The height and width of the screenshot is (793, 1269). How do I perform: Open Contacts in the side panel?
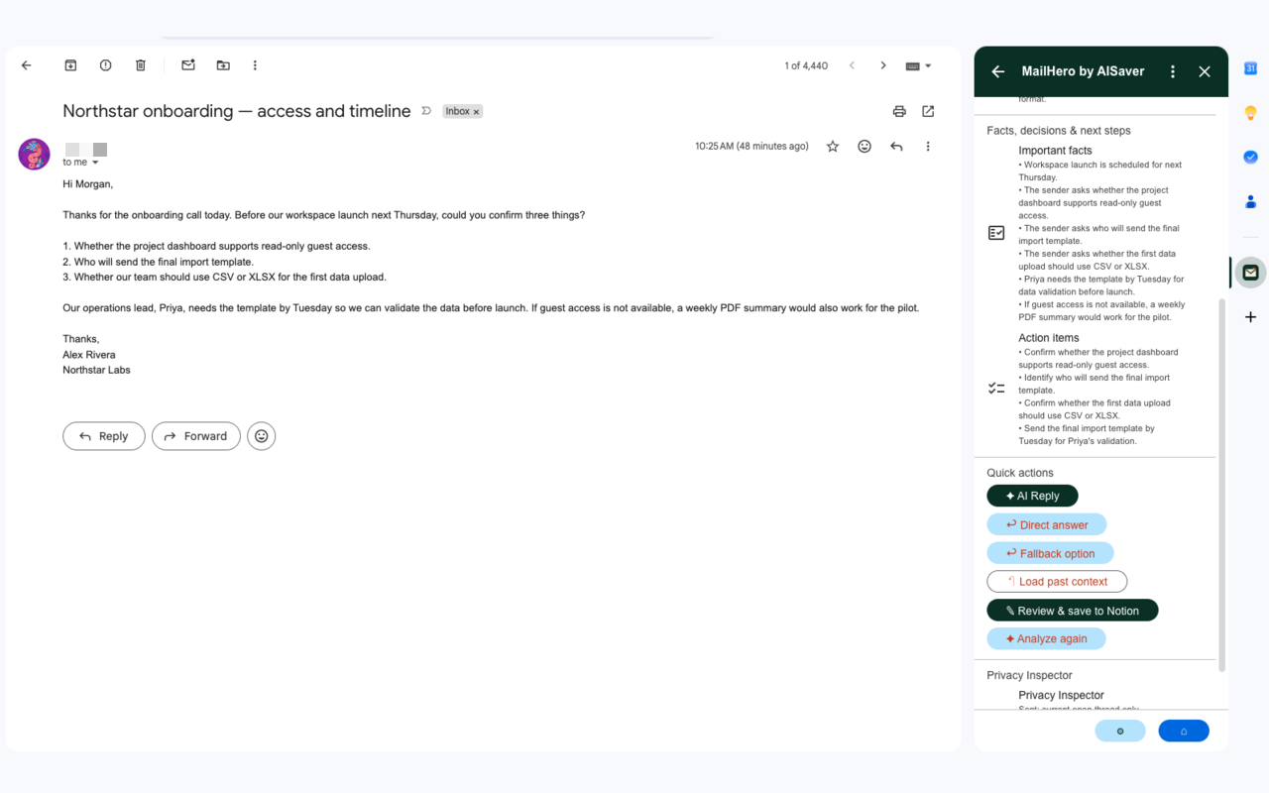[x=1250, y=201]
